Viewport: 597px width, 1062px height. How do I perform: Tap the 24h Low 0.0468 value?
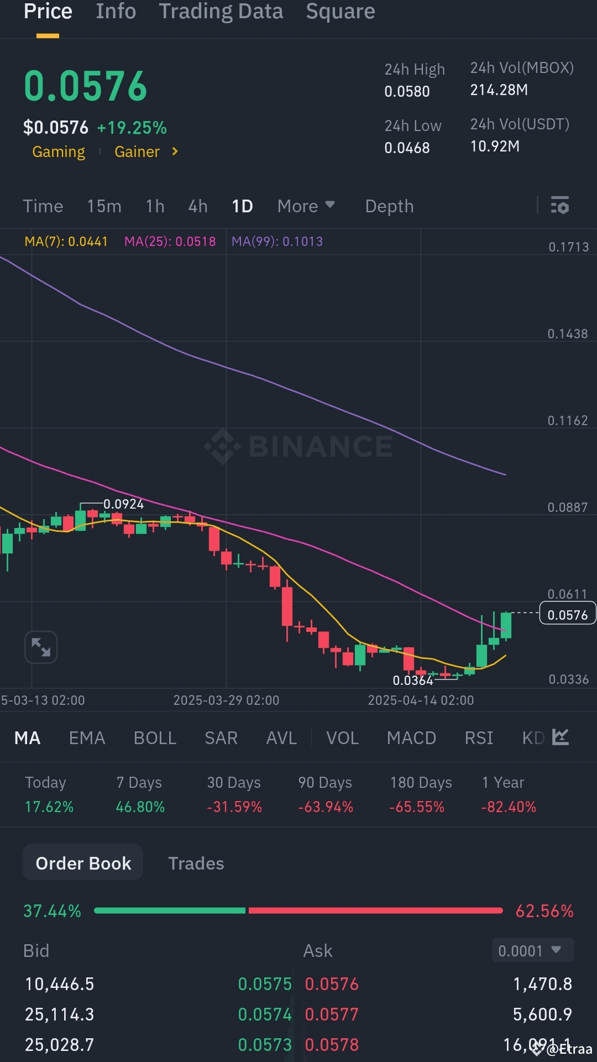pos(407,148)
